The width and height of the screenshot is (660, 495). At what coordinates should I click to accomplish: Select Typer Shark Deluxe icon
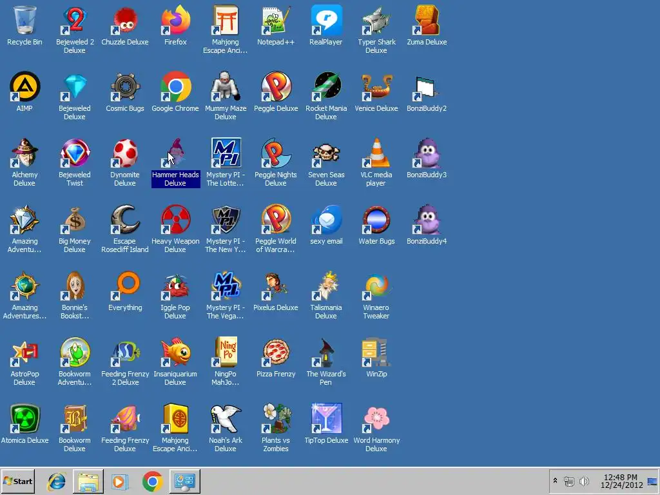(x=376, y=20)
